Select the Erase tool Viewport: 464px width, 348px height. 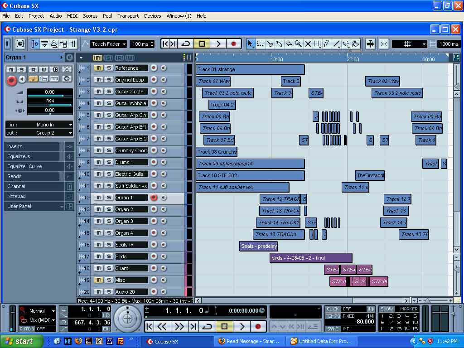289,44
